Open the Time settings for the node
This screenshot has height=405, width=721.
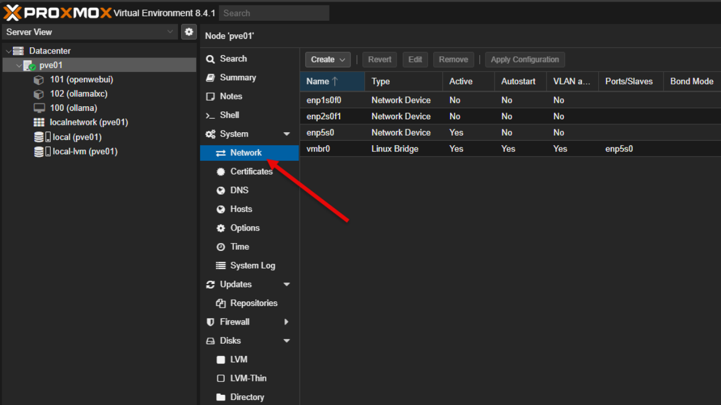[239, 246]
